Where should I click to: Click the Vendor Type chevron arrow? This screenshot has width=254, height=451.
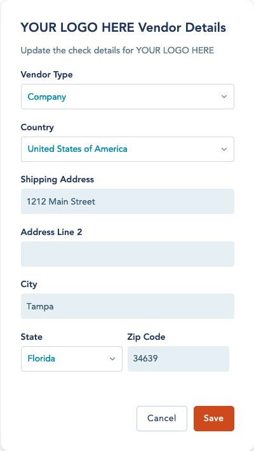[x=224, y=97]
